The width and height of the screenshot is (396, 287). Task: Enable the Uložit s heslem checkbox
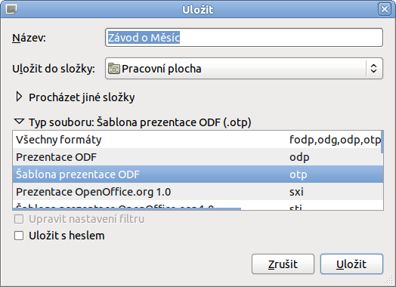point(19,236)
